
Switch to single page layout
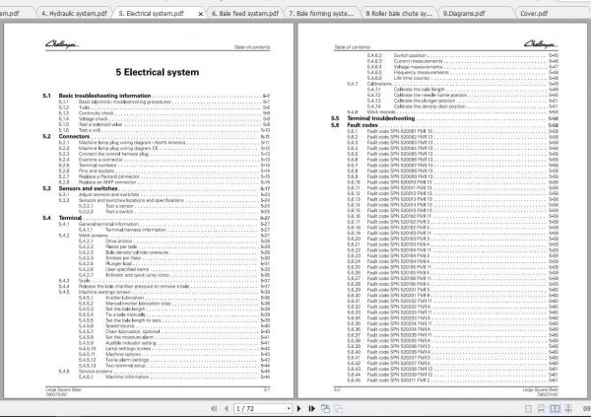click(x=528, y=409)
